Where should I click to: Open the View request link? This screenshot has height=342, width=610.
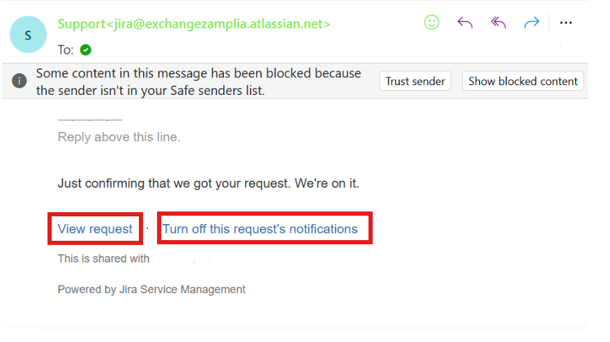[95, 229]
